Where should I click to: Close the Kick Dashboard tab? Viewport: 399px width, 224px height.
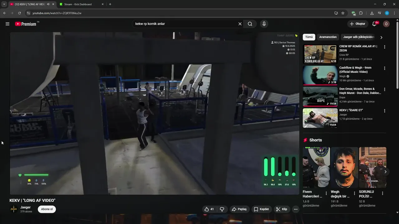[103, 4]
